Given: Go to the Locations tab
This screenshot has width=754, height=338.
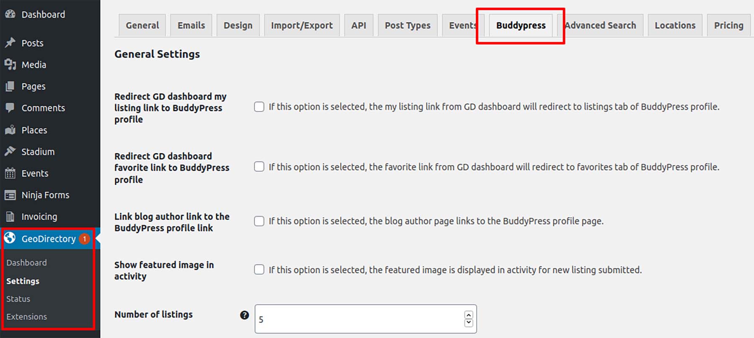Looking at the screenshot, I should (675, 26).
